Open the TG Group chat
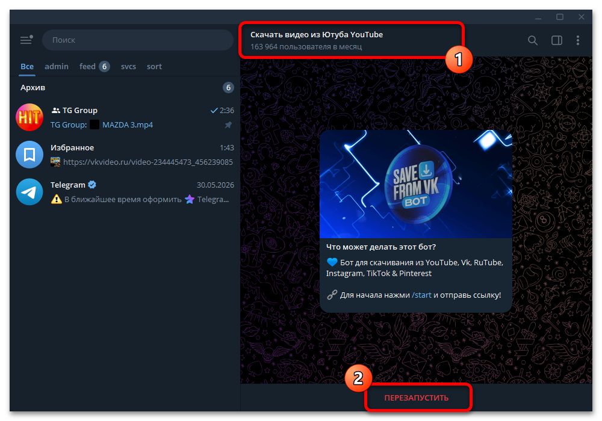This screenshot has width=602, height=421. (125, 117)
